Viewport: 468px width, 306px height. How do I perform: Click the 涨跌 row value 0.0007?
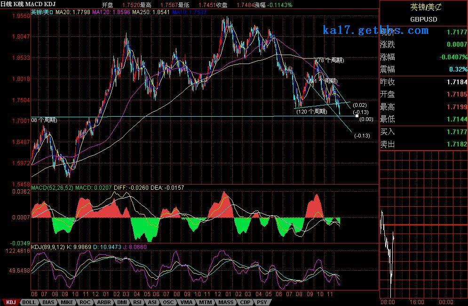(457, 45)
